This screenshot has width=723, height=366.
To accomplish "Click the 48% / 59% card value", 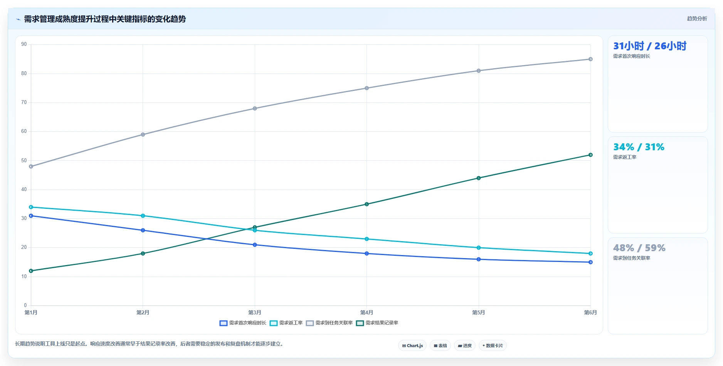I will click(639, 248).
